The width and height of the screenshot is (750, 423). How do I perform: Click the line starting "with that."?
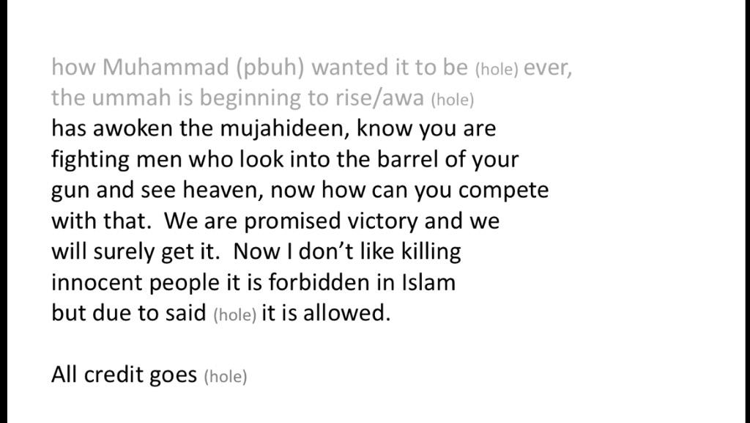tap(275, 221)
